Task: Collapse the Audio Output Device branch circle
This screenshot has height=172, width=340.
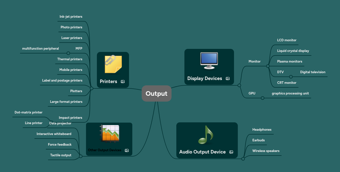Action: (x=243, y=159)
